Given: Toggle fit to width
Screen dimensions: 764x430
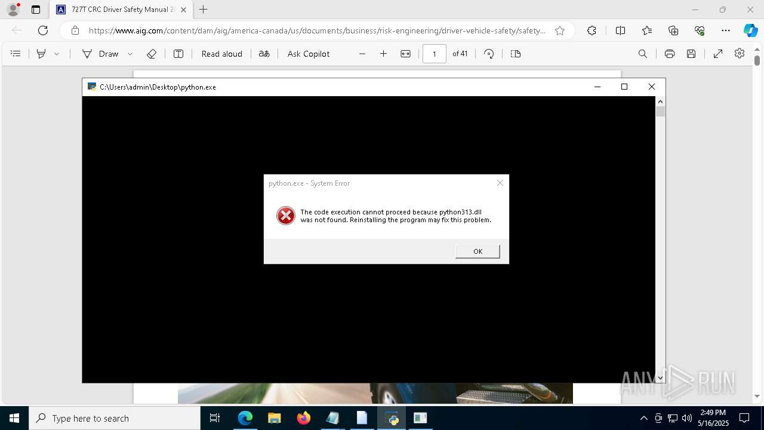Looking at the screenshot, I should (406, 54).
